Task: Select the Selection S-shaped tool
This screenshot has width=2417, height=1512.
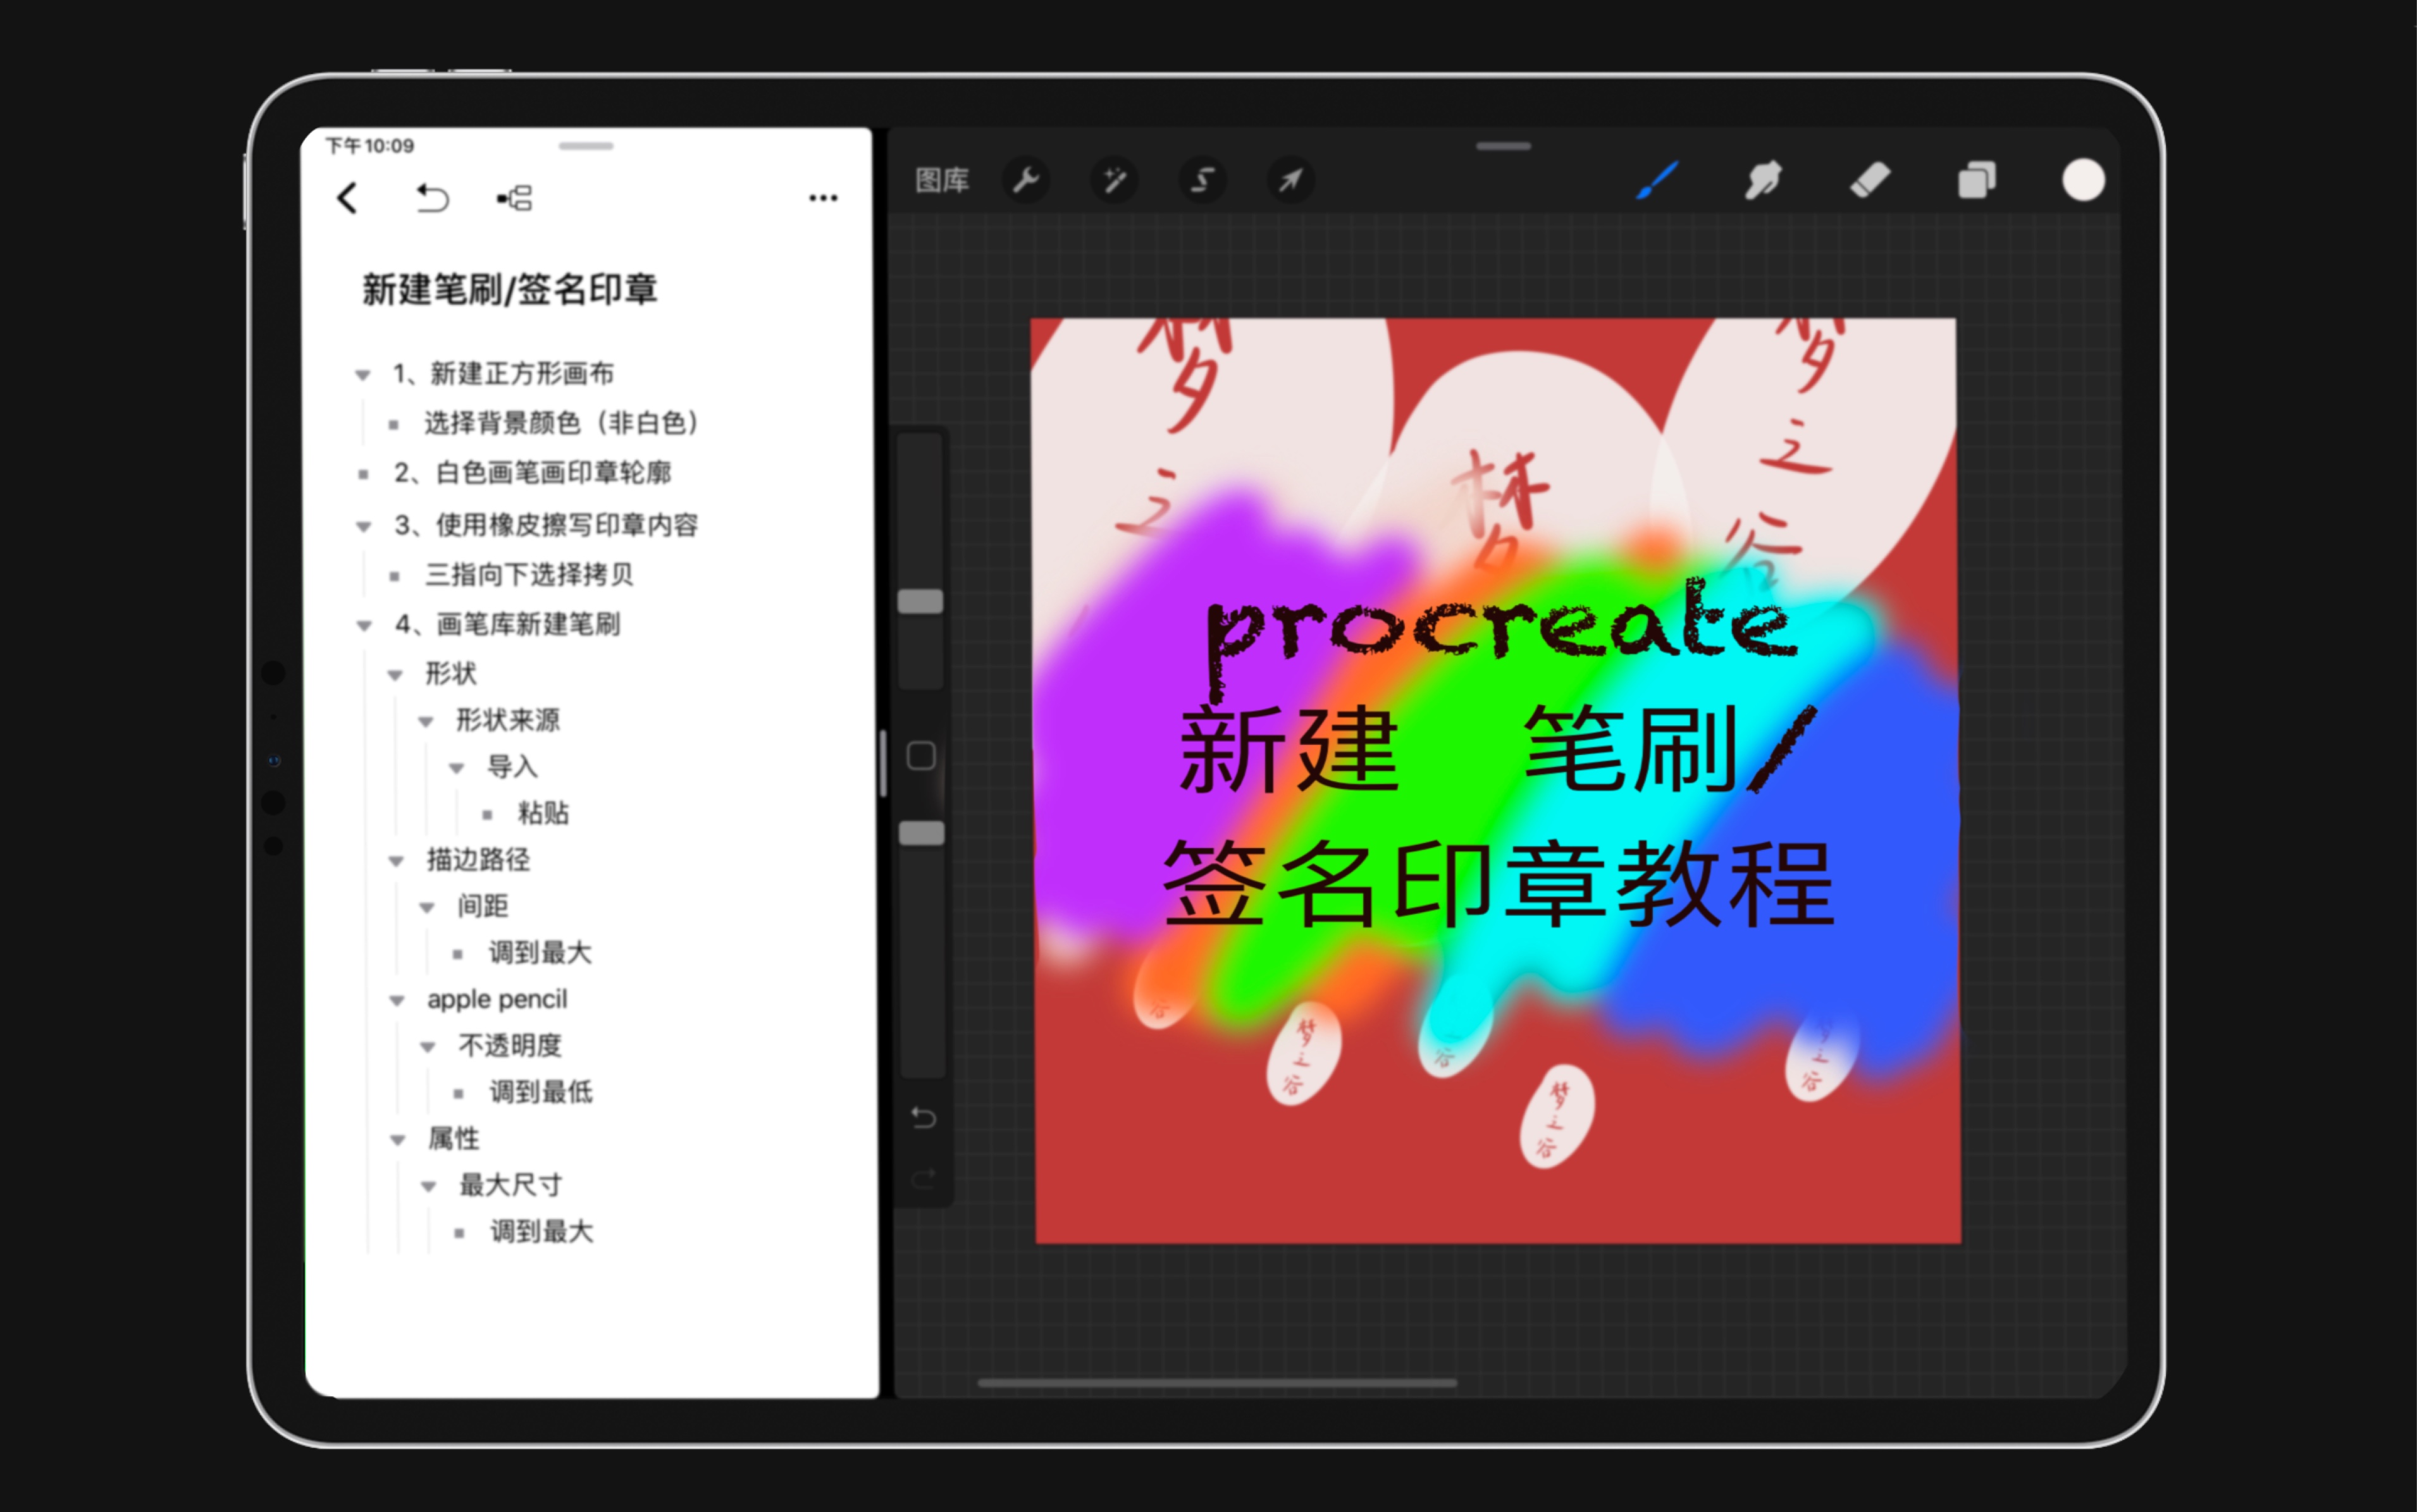Action: click(1202, 180)
